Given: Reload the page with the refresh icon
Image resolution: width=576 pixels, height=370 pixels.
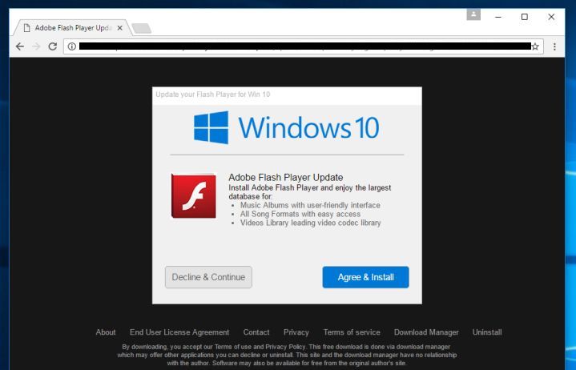Looking at the screenshot, I should click(x=53, y=46).
